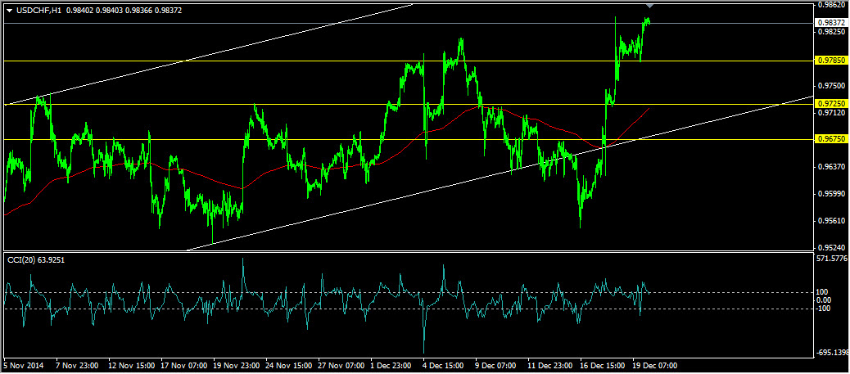
Task: Click the 0.96370 price axis label
Action: tap(831, 166)
